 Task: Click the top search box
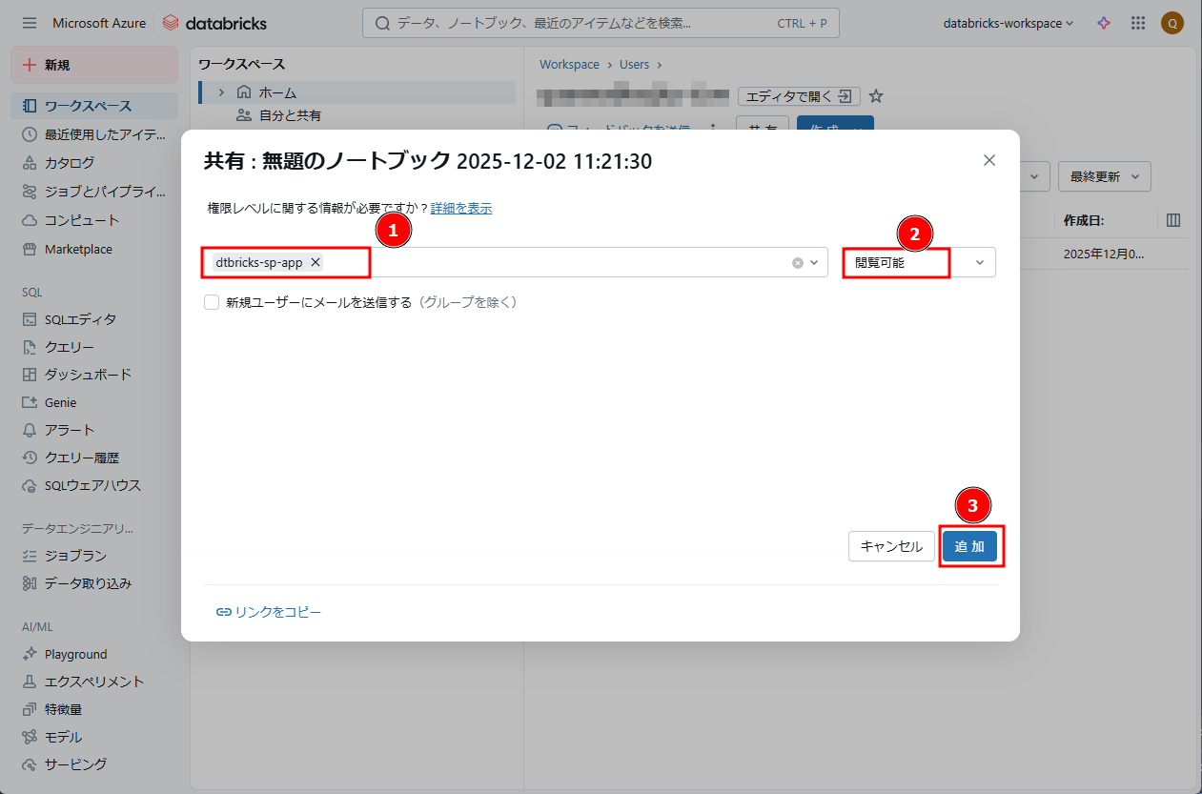coord(601,23)
